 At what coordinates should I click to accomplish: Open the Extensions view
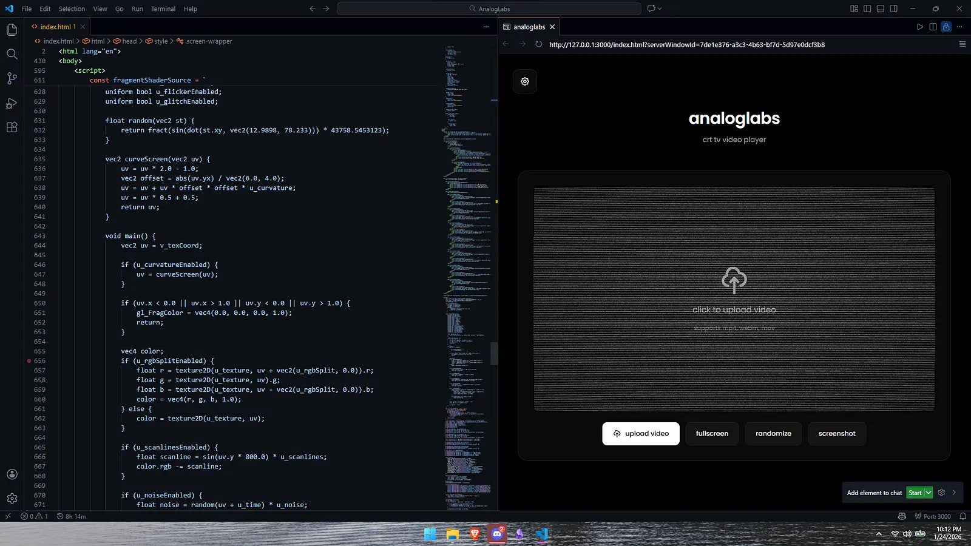(x=12, y=127)
